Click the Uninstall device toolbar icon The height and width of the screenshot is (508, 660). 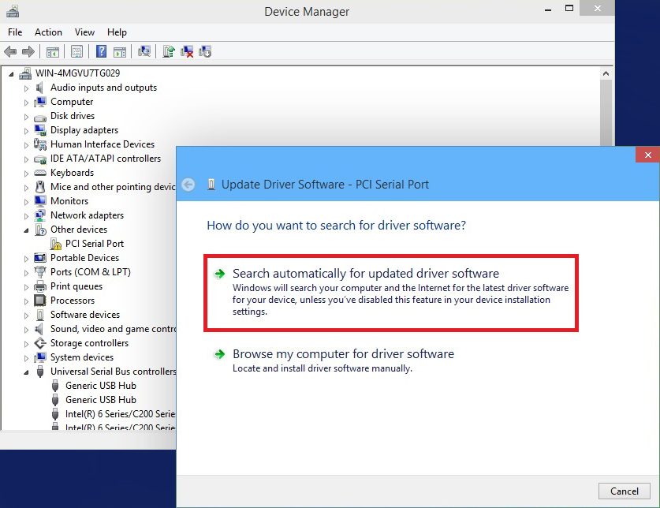189,50
